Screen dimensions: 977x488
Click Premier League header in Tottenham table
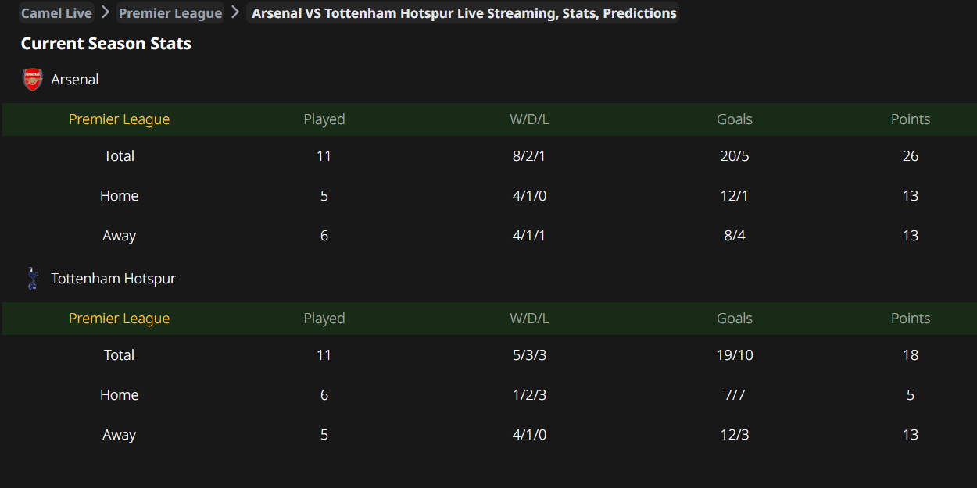[x=119, y=319]
